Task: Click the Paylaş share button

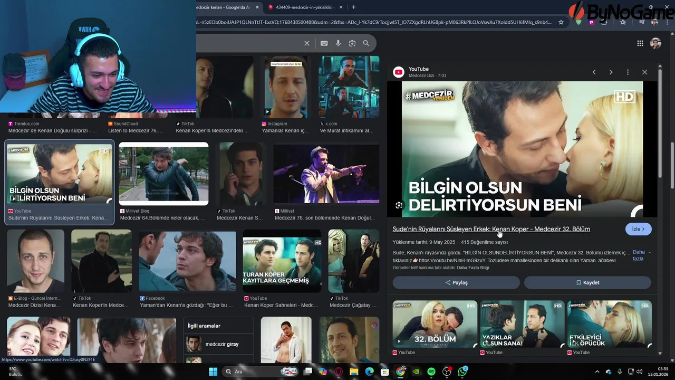Action: click(x=456, y=282)
